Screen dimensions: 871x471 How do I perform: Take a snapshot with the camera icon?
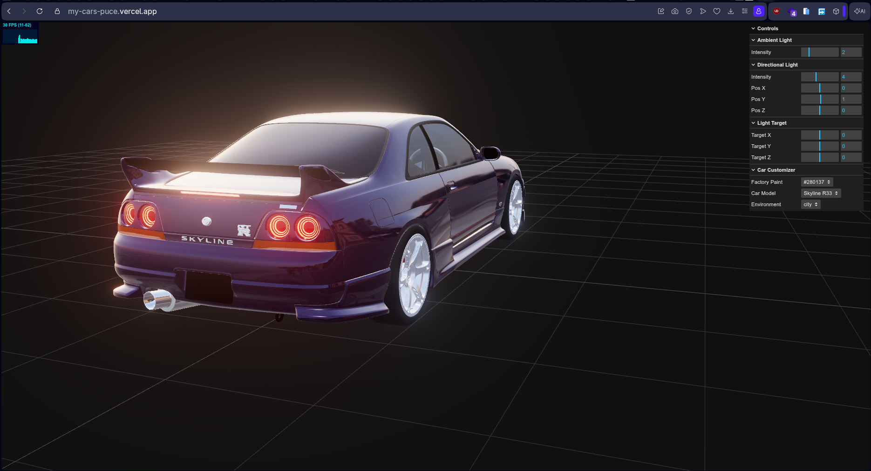(x=675, y=11)
